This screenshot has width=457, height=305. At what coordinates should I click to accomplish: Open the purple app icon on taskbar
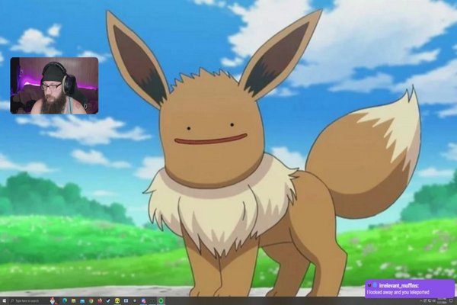[x=143, y=300]
